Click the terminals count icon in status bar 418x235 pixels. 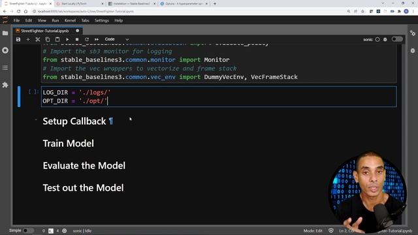point(51,230)
